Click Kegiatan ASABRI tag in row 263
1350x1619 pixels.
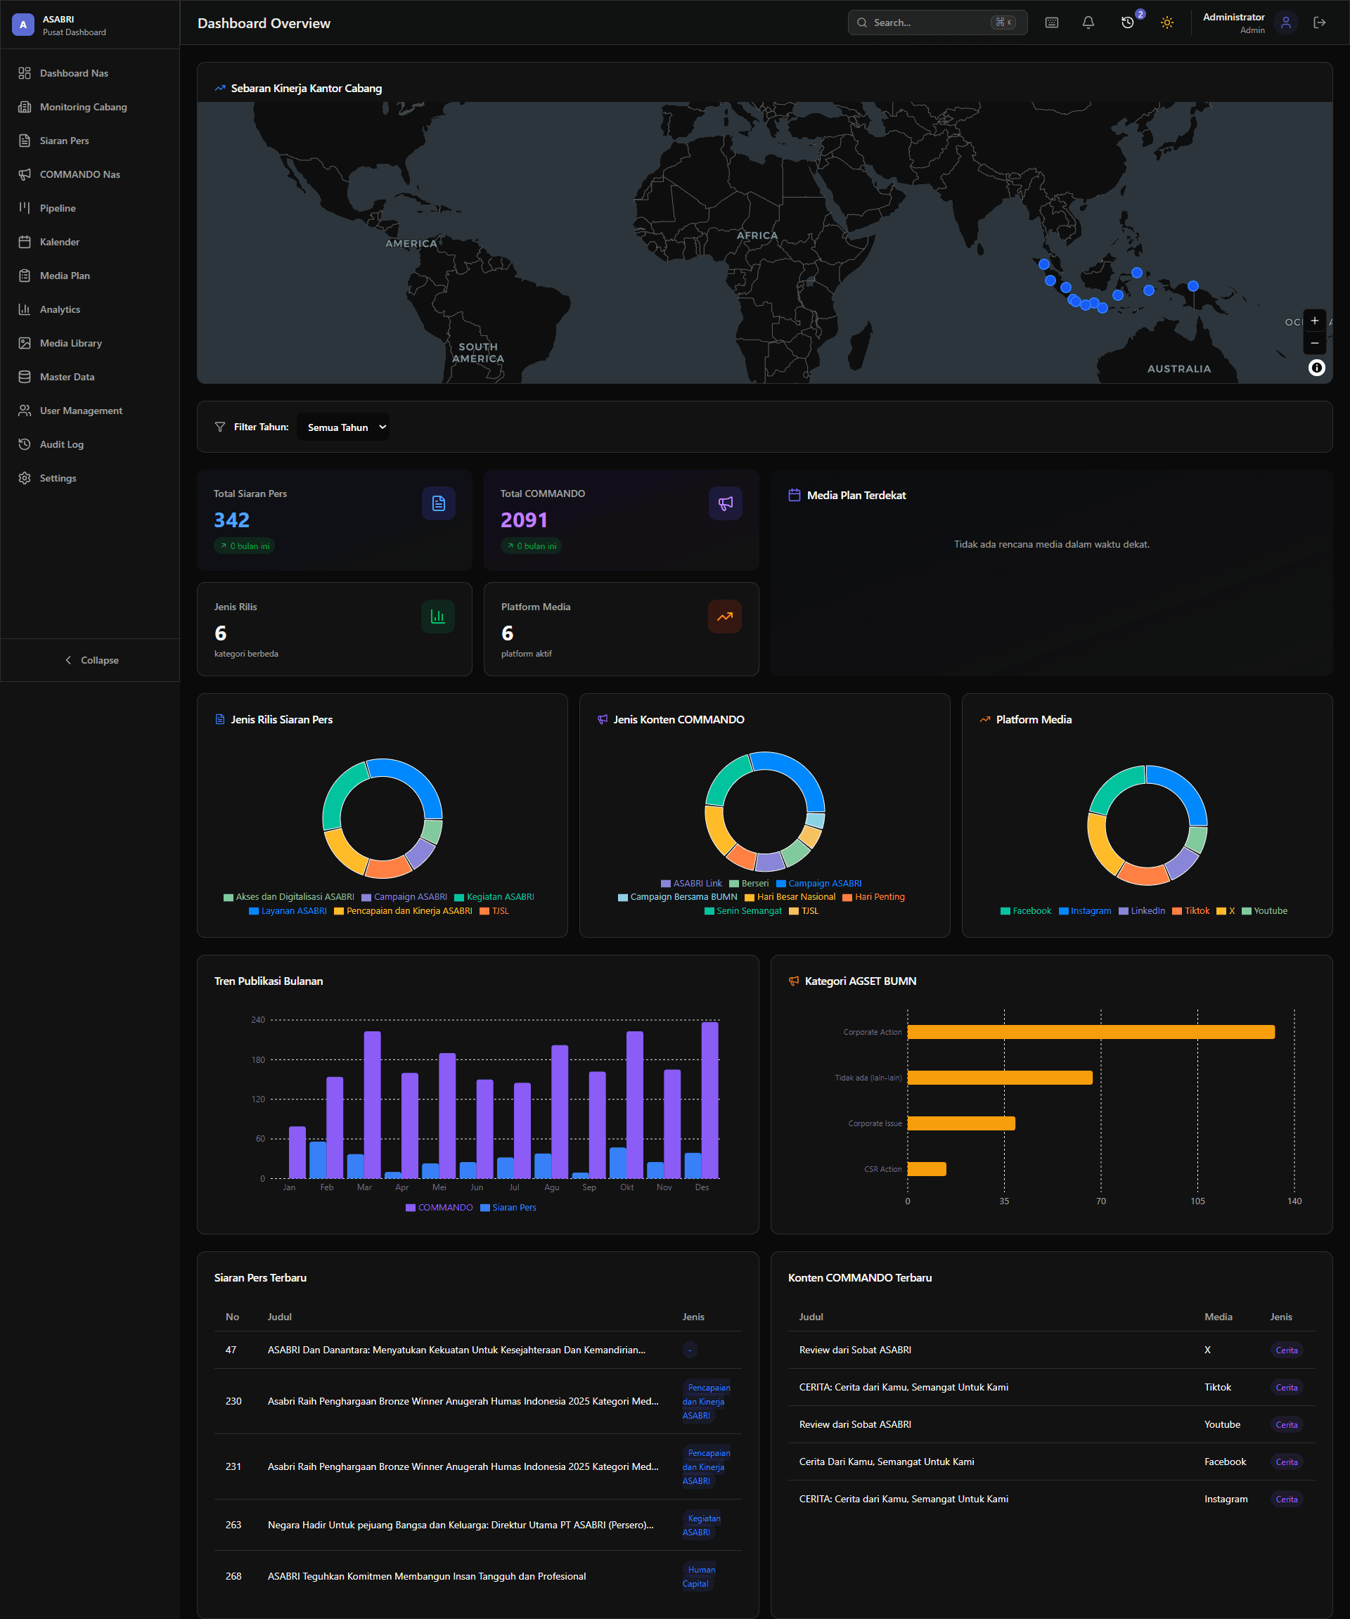(x=702, y=1525)
